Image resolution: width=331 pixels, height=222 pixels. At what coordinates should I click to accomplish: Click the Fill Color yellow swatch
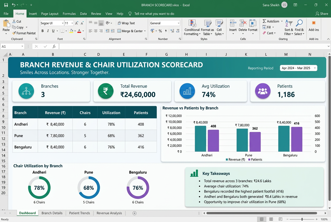click(71, 31)
